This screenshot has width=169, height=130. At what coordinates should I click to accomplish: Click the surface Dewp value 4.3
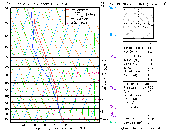point(150,64)
